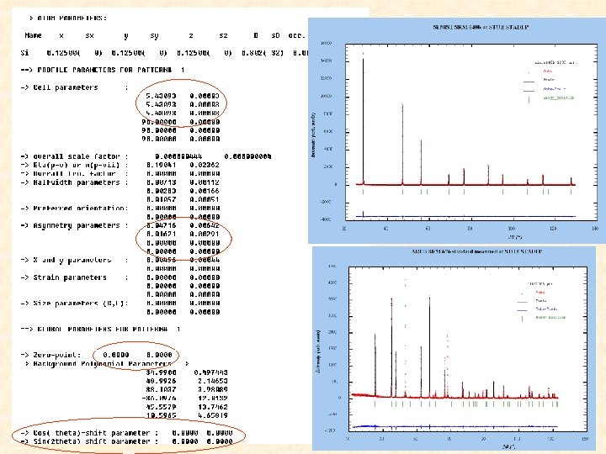Click the scale factor value 0.000000444
Viewport: 606px width, 454px height.
pyautogui.click(x=178, y=156)
